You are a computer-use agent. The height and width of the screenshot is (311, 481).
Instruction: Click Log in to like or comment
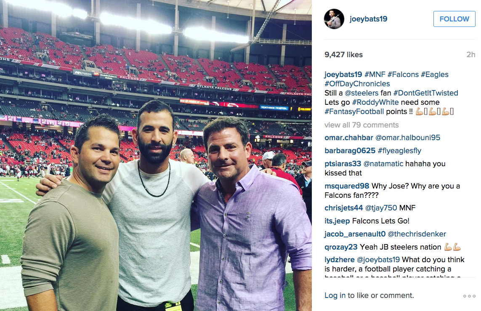coord(369,295)
